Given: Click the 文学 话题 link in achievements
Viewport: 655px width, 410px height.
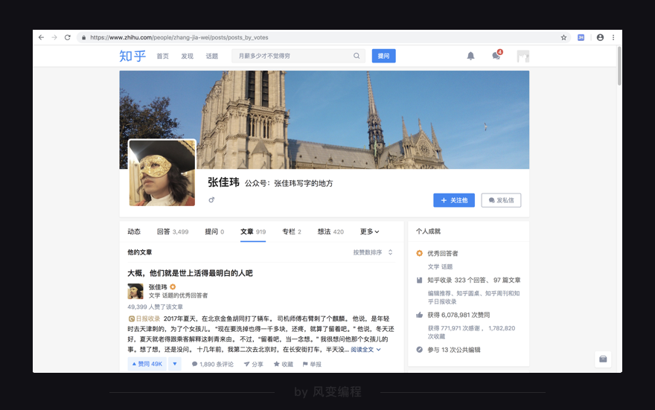Looking at the screenshot, I should point(440,266).
